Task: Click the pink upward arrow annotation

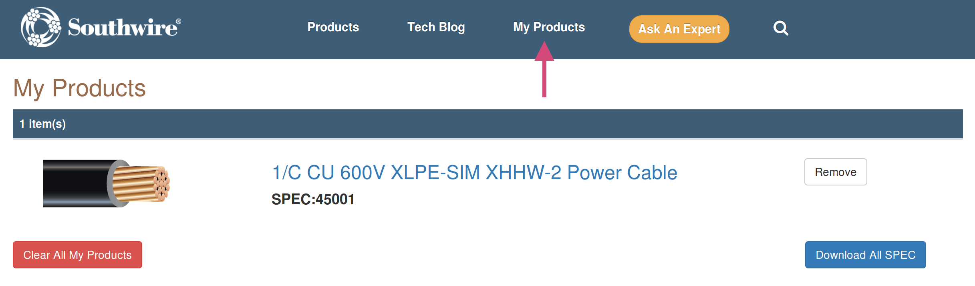Action: coord(544,69)
